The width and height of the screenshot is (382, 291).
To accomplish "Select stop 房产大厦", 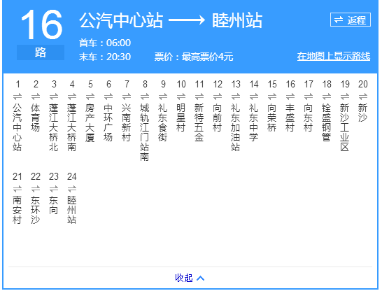I will coord(90,122).
